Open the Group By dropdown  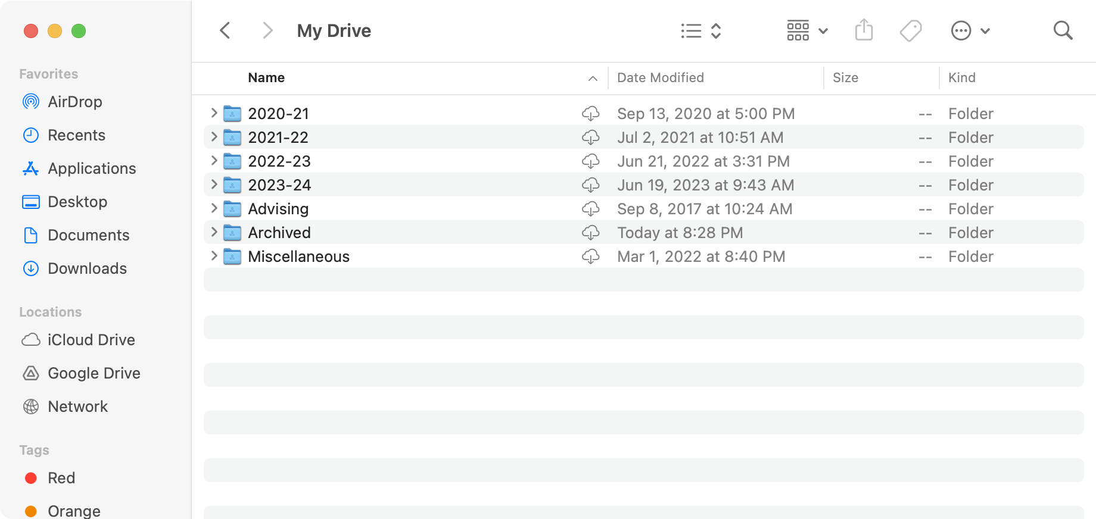(807, 30)
